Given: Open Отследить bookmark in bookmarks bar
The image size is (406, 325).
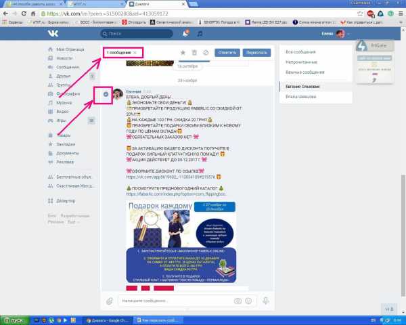Looking at the screenshot, I should (x=134, y=22).
